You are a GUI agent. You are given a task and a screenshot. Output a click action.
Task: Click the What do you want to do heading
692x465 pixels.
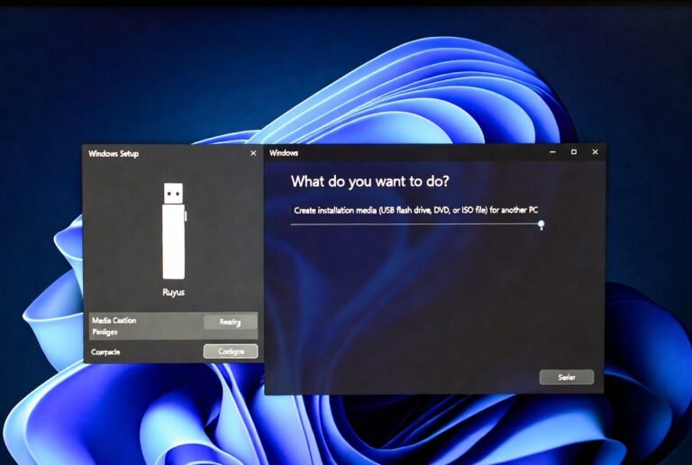(369, 181)
